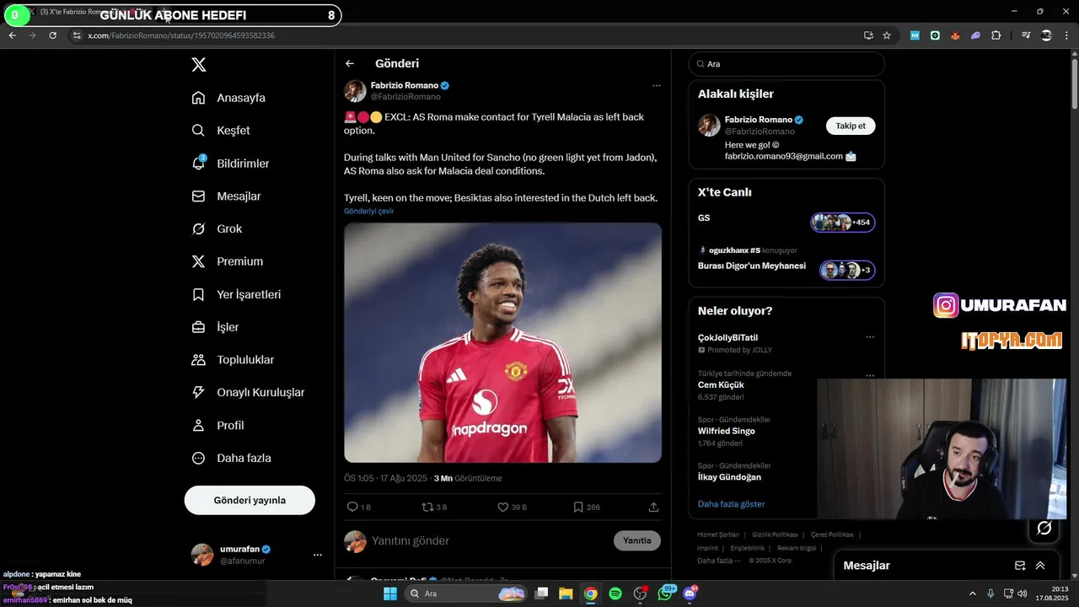Click the Profil person icon
This screenshot has height=607, width=1079.
coord(198,426)
